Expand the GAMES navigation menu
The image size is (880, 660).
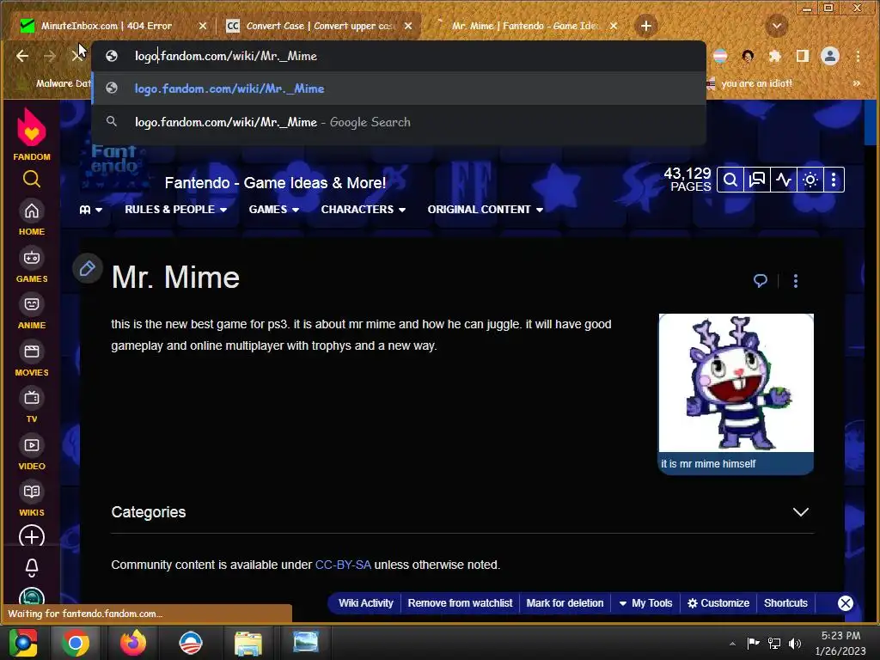coord(274,210)
